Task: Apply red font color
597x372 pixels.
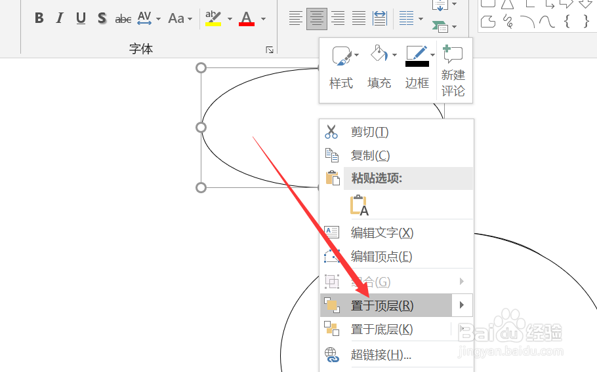Action: (246, 18)
